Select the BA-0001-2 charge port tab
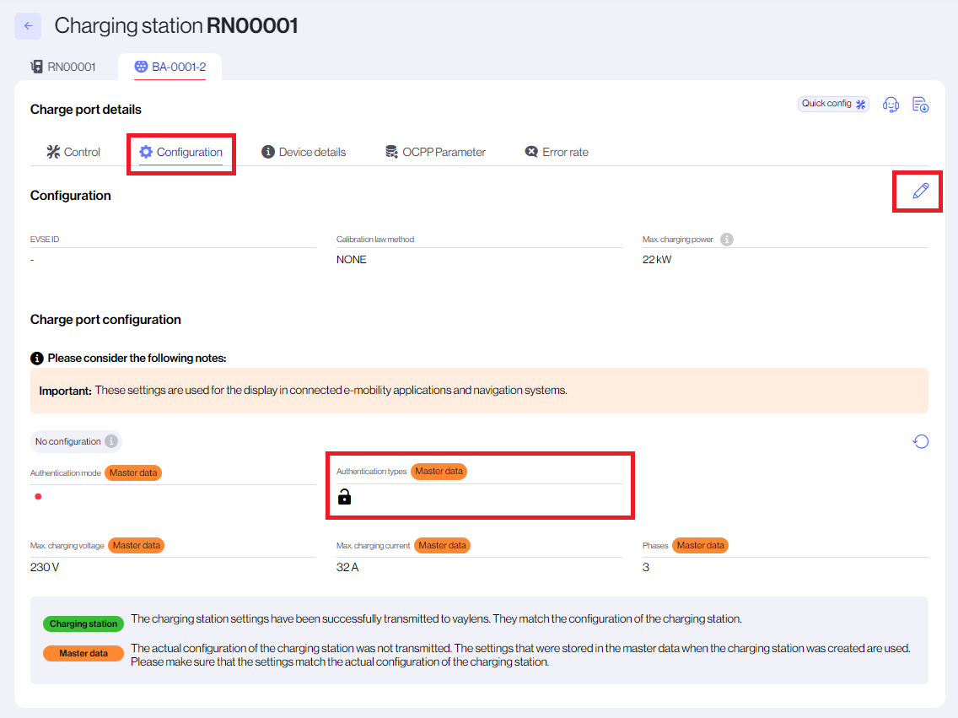 coord(170,67)
